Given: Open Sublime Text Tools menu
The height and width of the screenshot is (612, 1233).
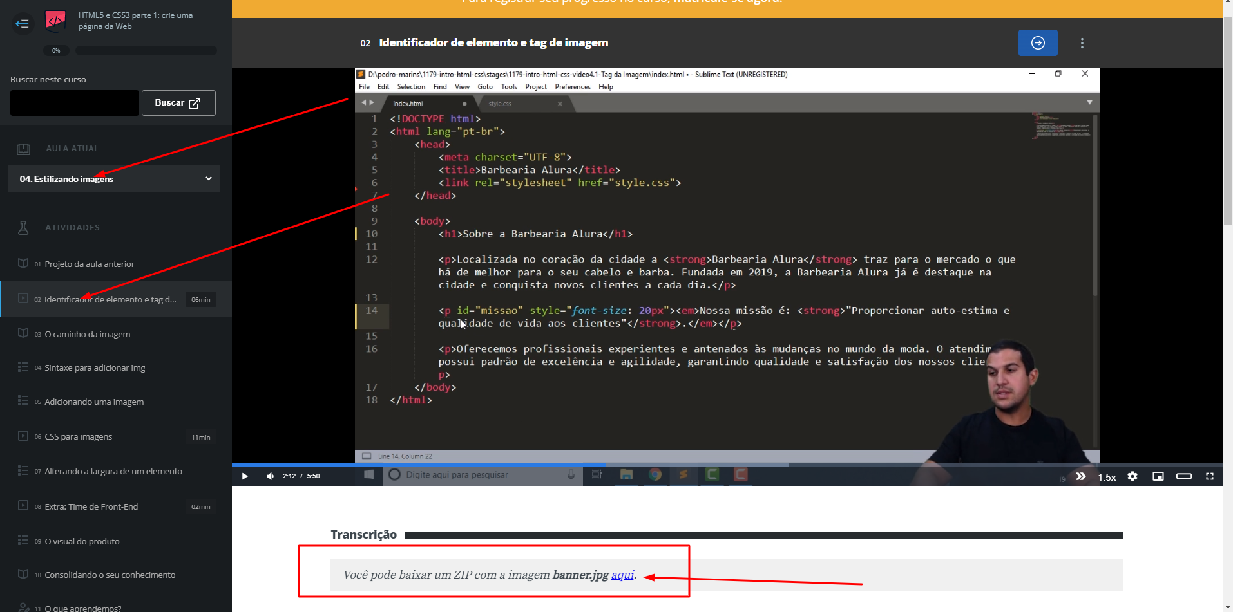Looking at the screenshot, I should [509, 87].
